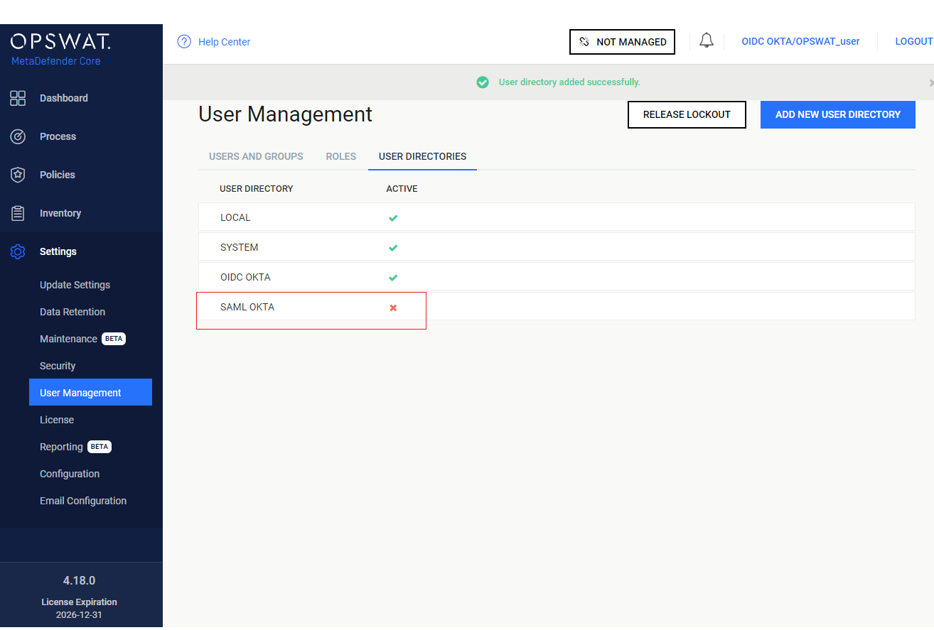934x630 pixels.
Task: Switch to the Roles tab
Action: point(341,156)
